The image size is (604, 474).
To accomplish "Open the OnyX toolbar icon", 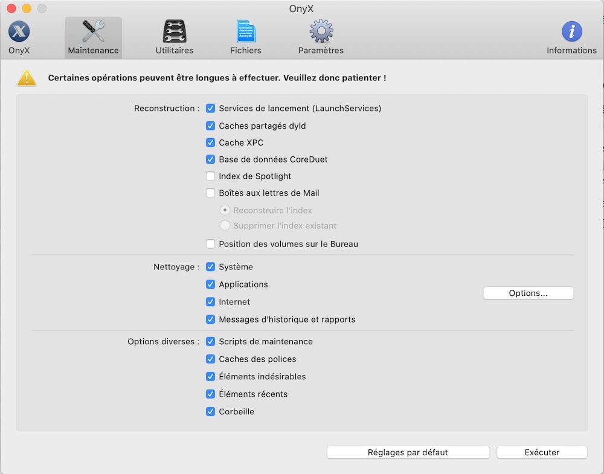I will pos(19,31).
